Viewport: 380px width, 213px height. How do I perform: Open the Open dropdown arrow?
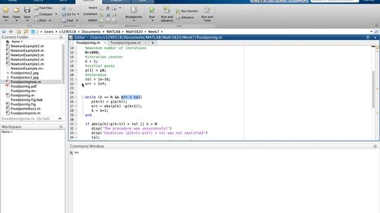[x=16, y=21]
